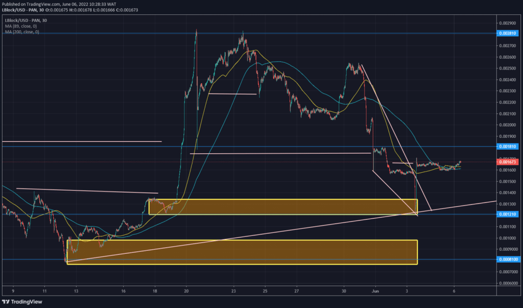The width and height of the screenshot is (523, 308).
Task: Click the 0.001600 price axis tick
Action: click(x=508, y=170)
